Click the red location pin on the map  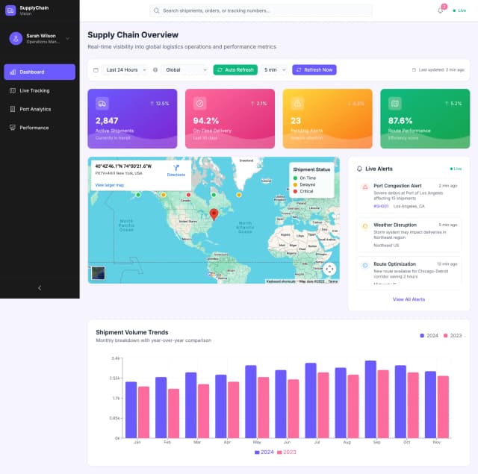(x=214, y=215)
